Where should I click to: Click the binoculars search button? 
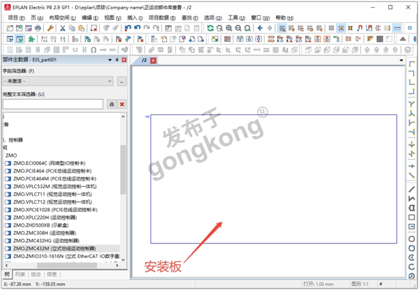[x=112, y=104]
